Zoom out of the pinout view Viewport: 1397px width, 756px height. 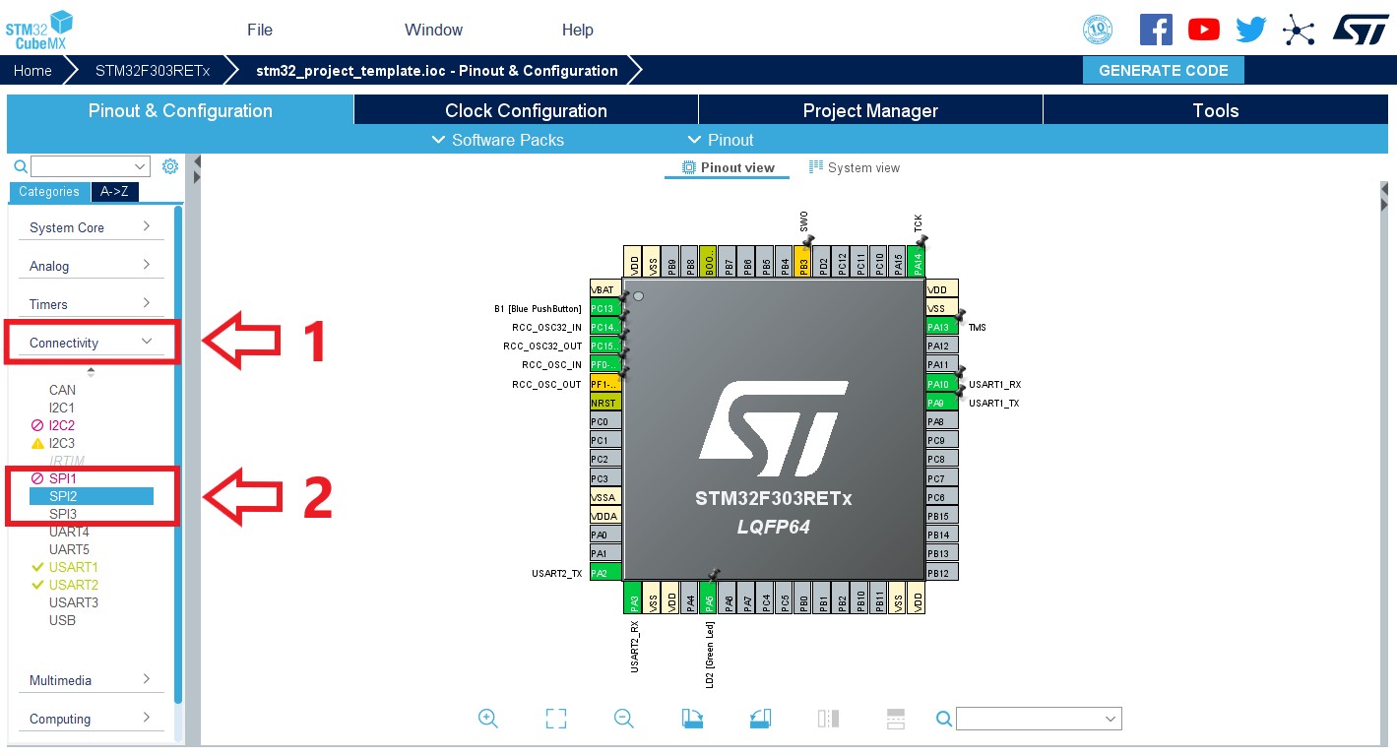tap(624, 719)
